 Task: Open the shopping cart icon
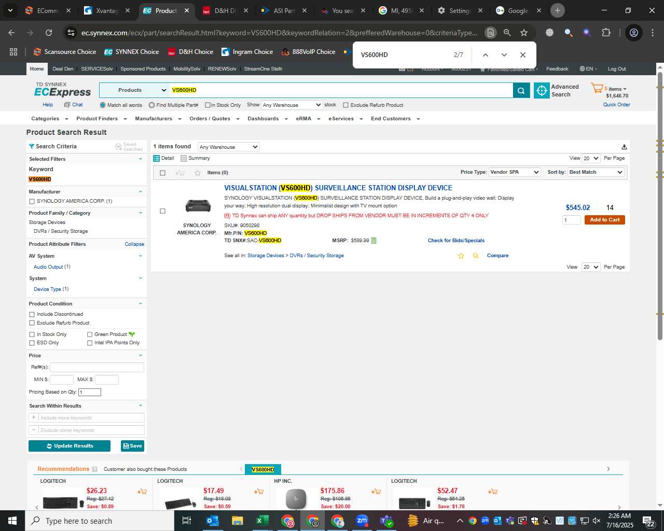tap(597, 88)
